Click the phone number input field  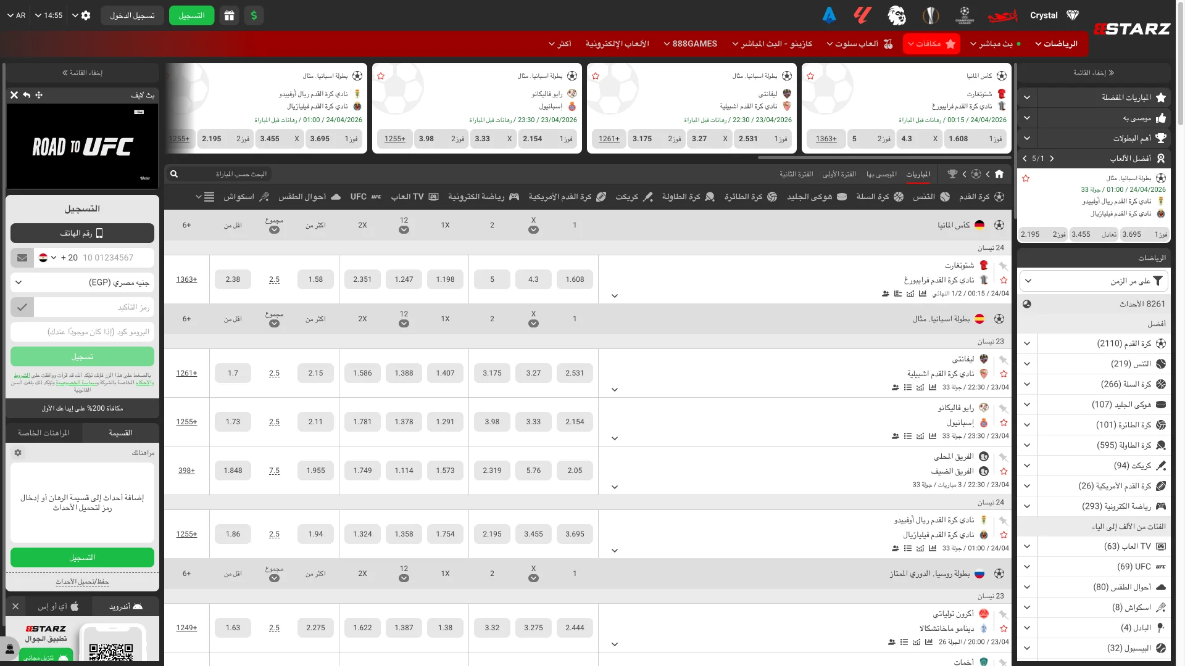pyautogui.click(x=117, y=258)
